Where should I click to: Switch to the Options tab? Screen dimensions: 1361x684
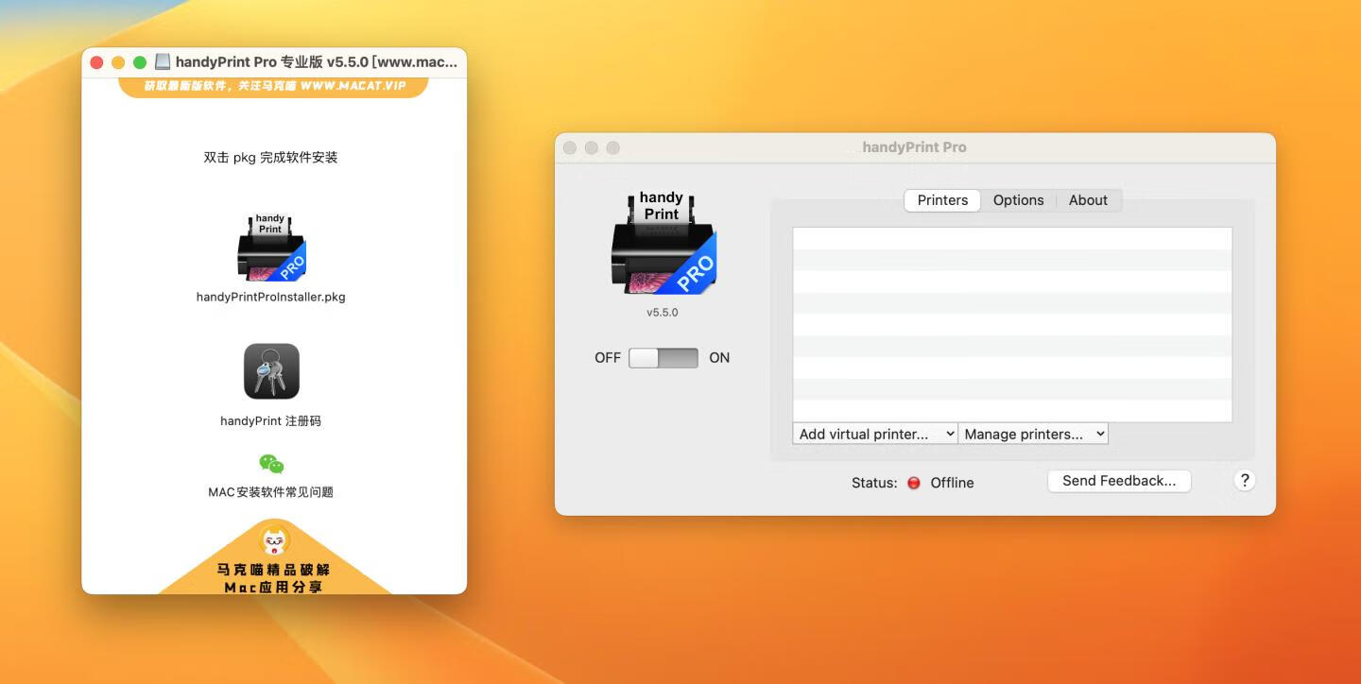[x=1018, y=200]
